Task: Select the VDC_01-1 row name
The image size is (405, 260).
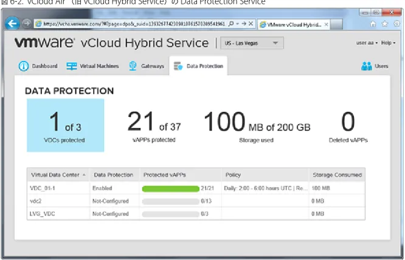Action: point(43,188)
